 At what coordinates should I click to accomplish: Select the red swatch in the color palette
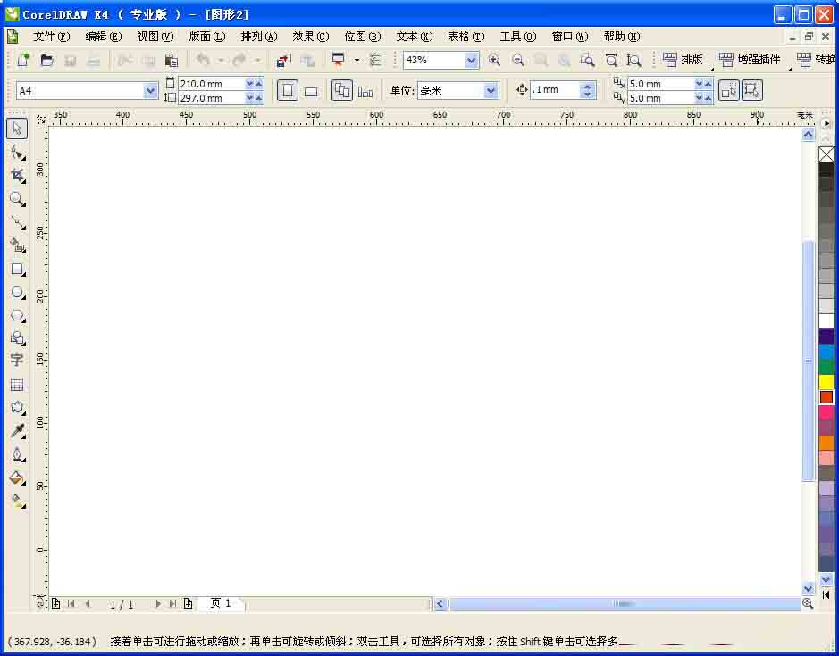(826, 397)
